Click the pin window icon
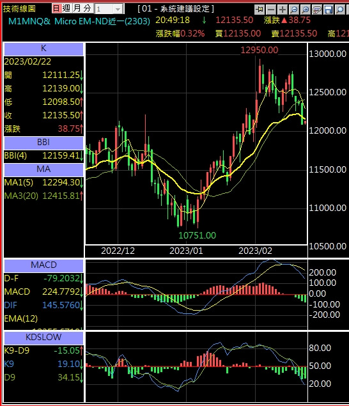The height and width of the screenshot is (406, 349). pos(260,10)
